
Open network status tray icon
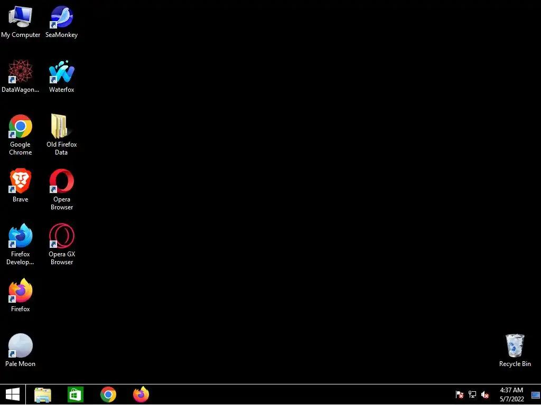[x=472, y=394]
